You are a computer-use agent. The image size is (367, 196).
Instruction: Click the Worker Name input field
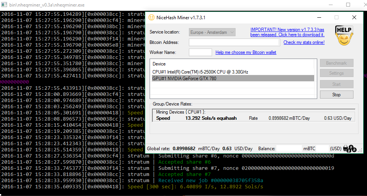coord(200,52)
